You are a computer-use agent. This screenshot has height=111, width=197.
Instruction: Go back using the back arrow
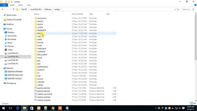(x=3, y=9)
